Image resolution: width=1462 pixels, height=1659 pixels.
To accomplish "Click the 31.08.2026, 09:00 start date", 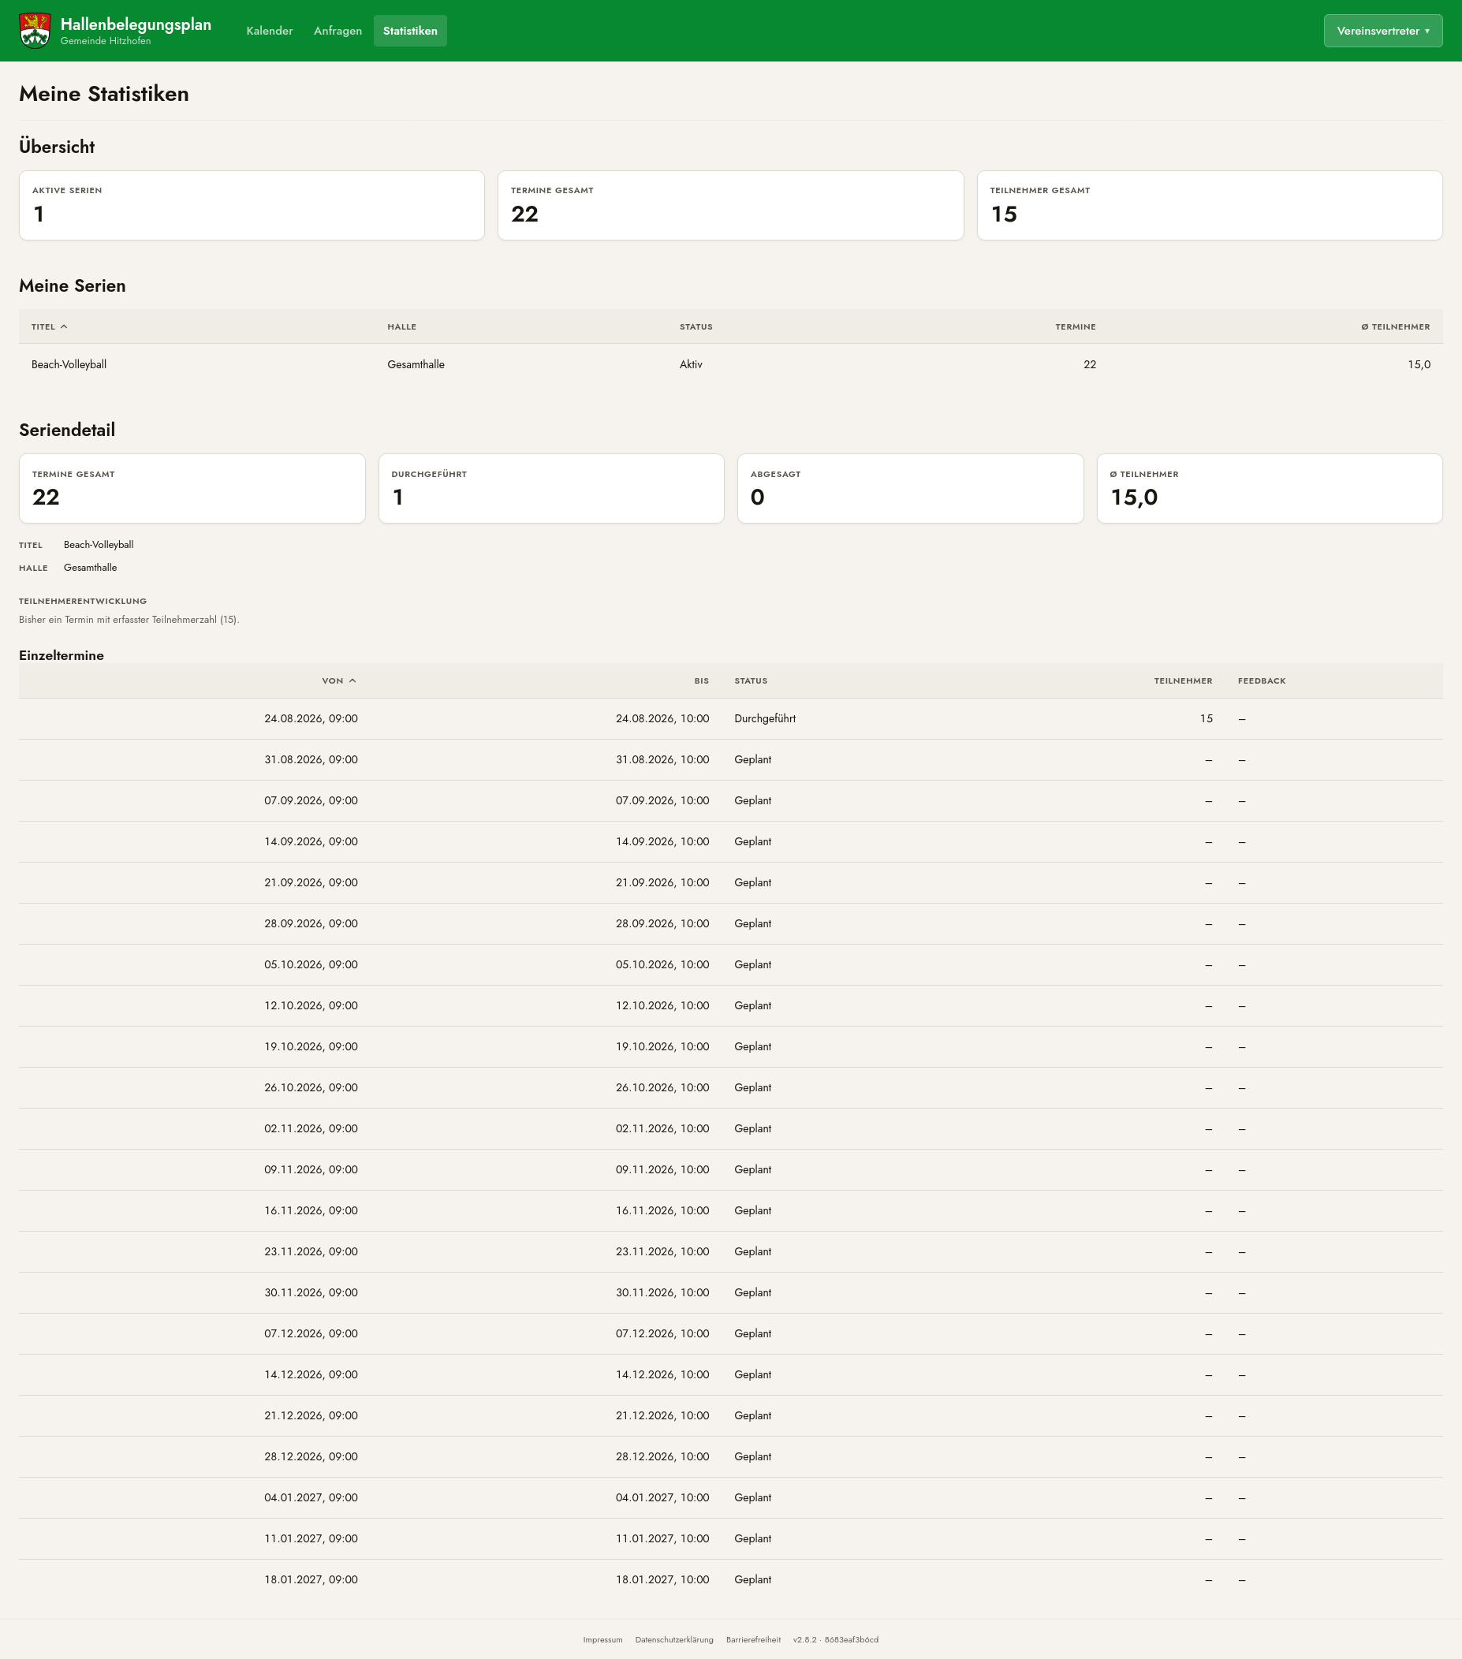I will 311,759.
